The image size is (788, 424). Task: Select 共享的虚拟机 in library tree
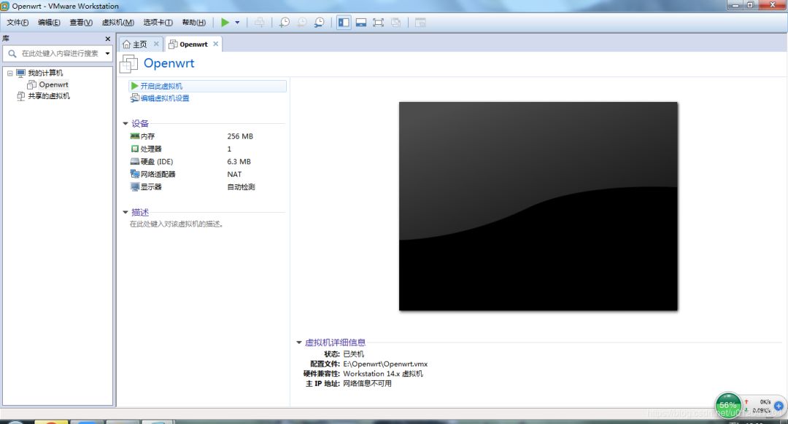(49, 96)
